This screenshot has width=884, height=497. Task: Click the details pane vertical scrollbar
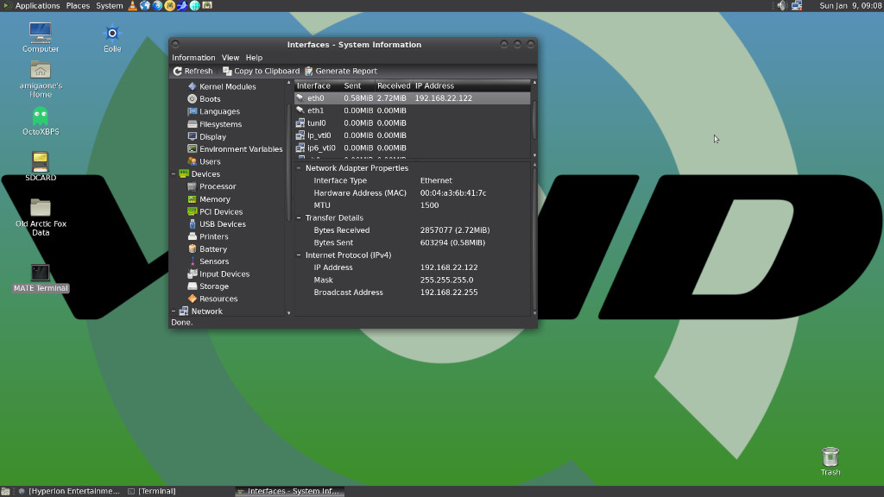(534, 239)
